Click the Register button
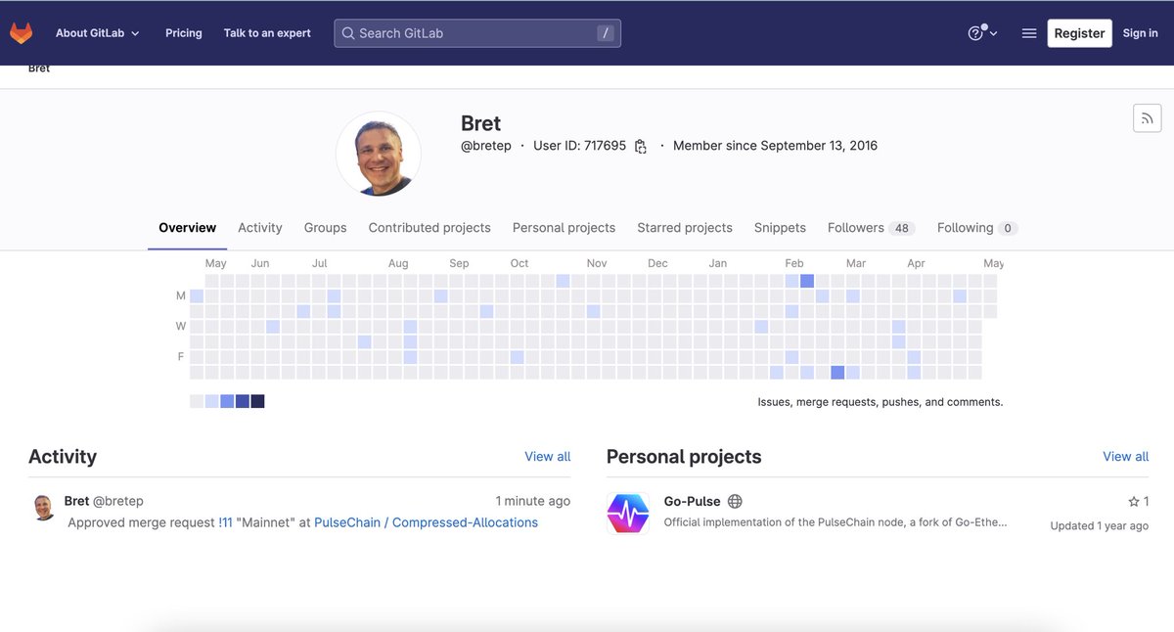The image size is (1174, 632). pyautogui.click(x=1079, y=32)
